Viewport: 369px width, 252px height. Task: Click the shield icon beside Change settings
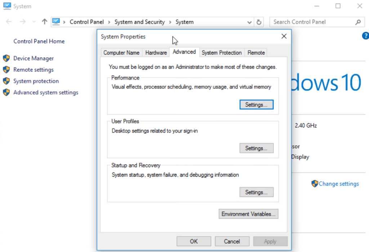click(315, 184)
